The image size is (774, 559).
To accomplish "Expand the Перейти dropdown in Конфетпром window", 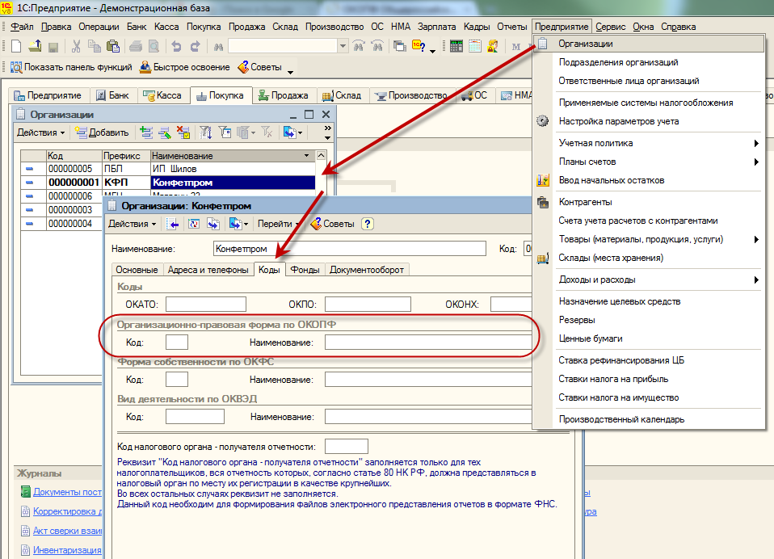I will 278,224.
